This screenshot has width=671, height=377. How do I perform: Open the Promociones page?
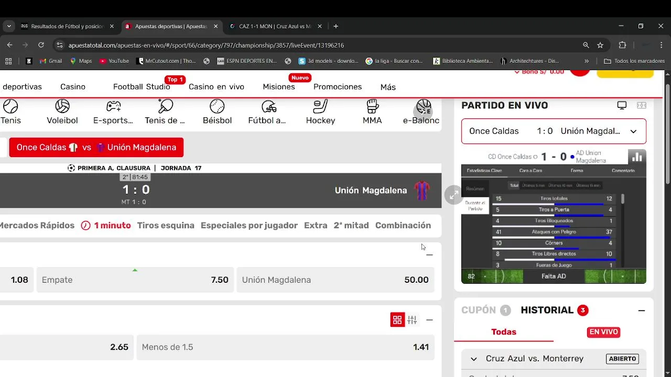coord(338,87)
